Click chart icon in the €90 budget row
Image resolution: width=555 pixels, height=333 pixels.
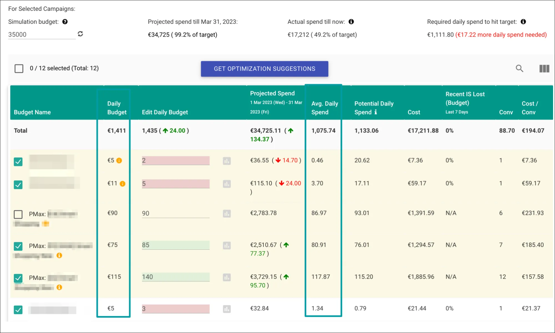pos(227,214)
